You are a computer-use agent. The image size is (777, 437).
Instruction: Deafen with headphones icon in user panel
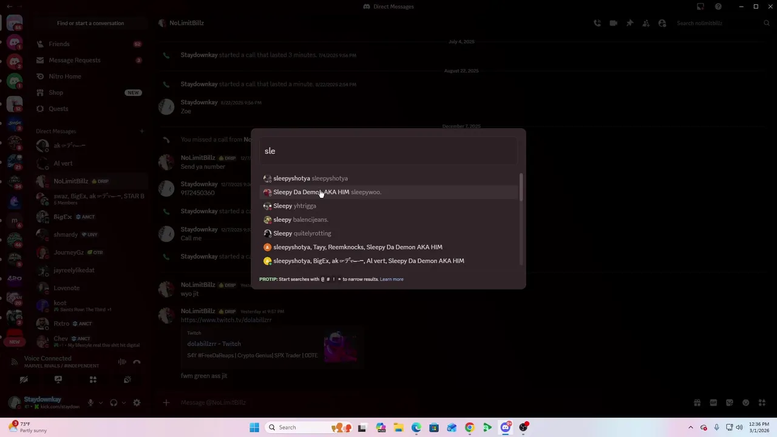click(x=114, y=402)
